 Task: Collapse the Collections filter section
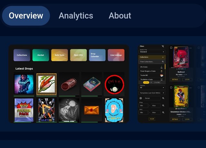pyautogui.click(x=152, y=57)
